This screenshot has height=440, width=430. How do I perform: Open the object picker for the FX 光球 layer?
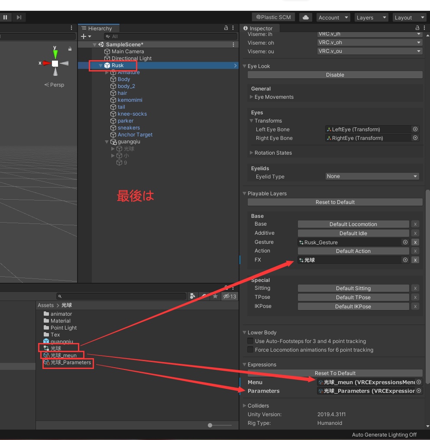(405, 260)
